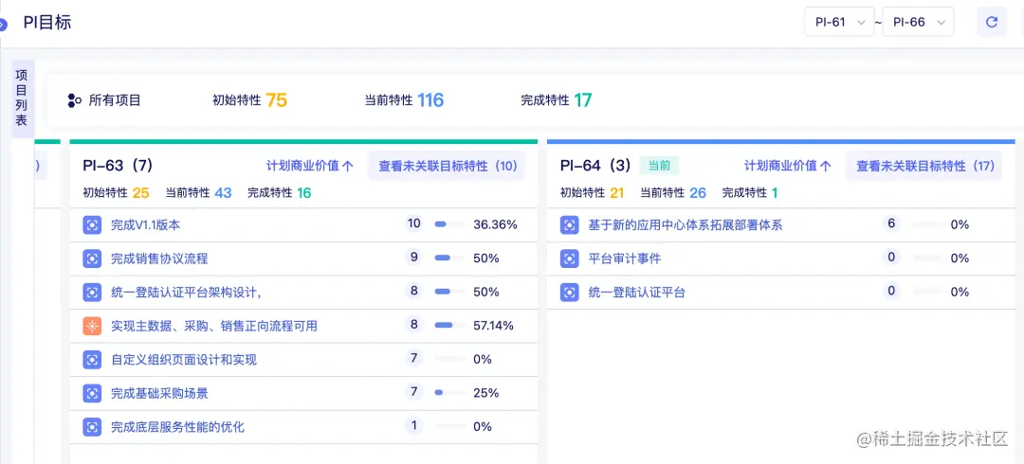
Task: Open 实现主数据、采购、销售正向流程可用 objective
Action: point(214,326)
